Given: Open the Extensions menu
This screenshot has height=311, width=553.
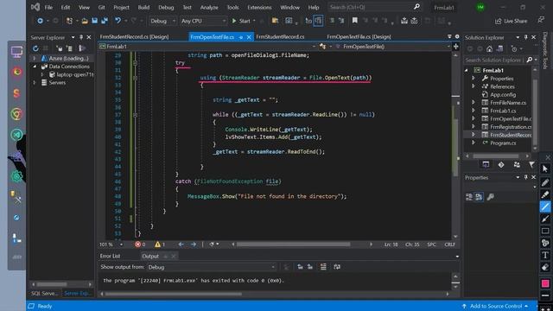Looking at the screenshot, I should pos(259,7).
